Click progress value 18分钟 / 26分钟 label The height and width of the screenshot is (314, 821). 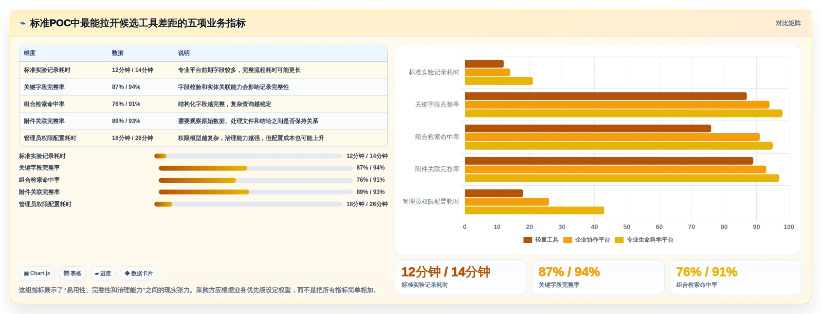367,204
